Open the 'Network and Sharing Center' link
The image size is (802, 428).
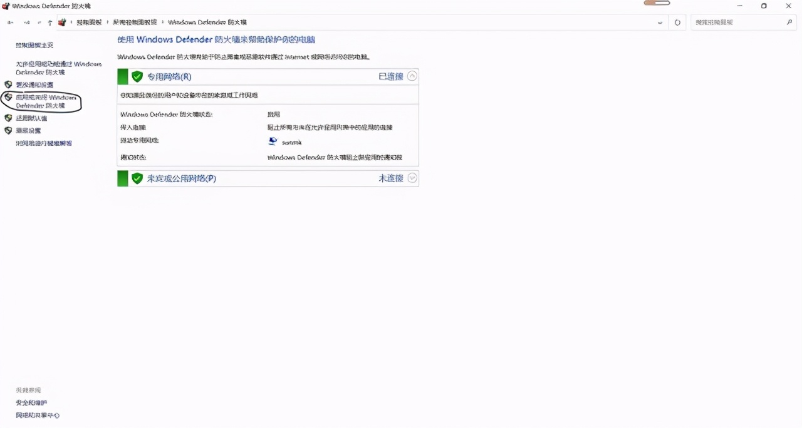(x=37, y=415)
